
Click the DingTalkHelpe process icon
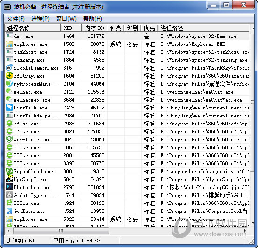(x=9, y=115)
